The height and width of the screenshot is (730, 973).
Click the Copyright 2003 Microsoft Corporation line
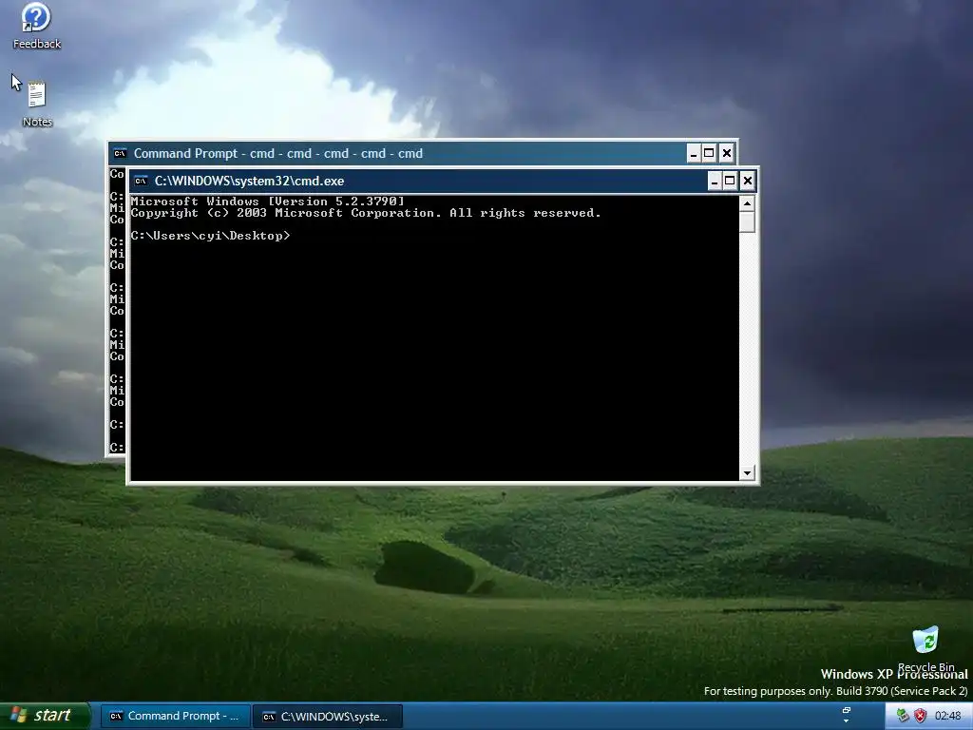coord(366,213)
